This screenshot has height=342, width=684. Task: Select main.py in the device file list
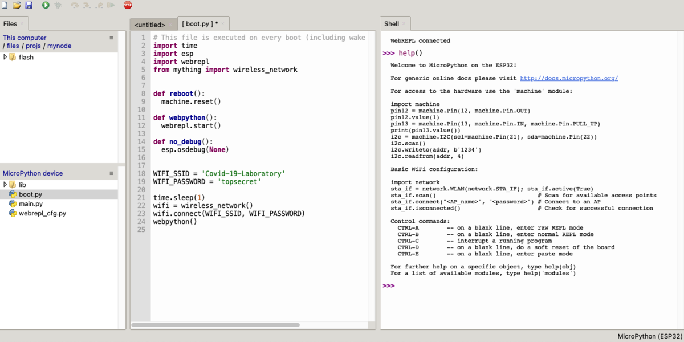pos(31,203)
